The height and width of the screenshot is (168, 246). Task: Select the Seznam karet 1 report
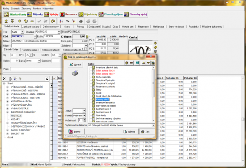pos(103,109)
